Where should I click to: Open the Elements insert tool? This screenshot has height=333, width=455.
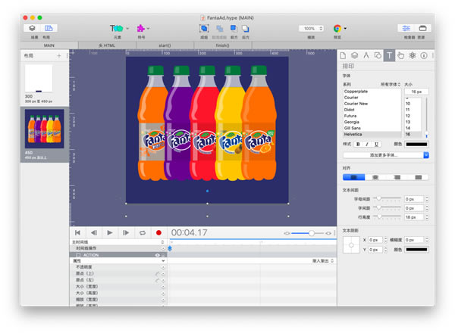(116, 28)
